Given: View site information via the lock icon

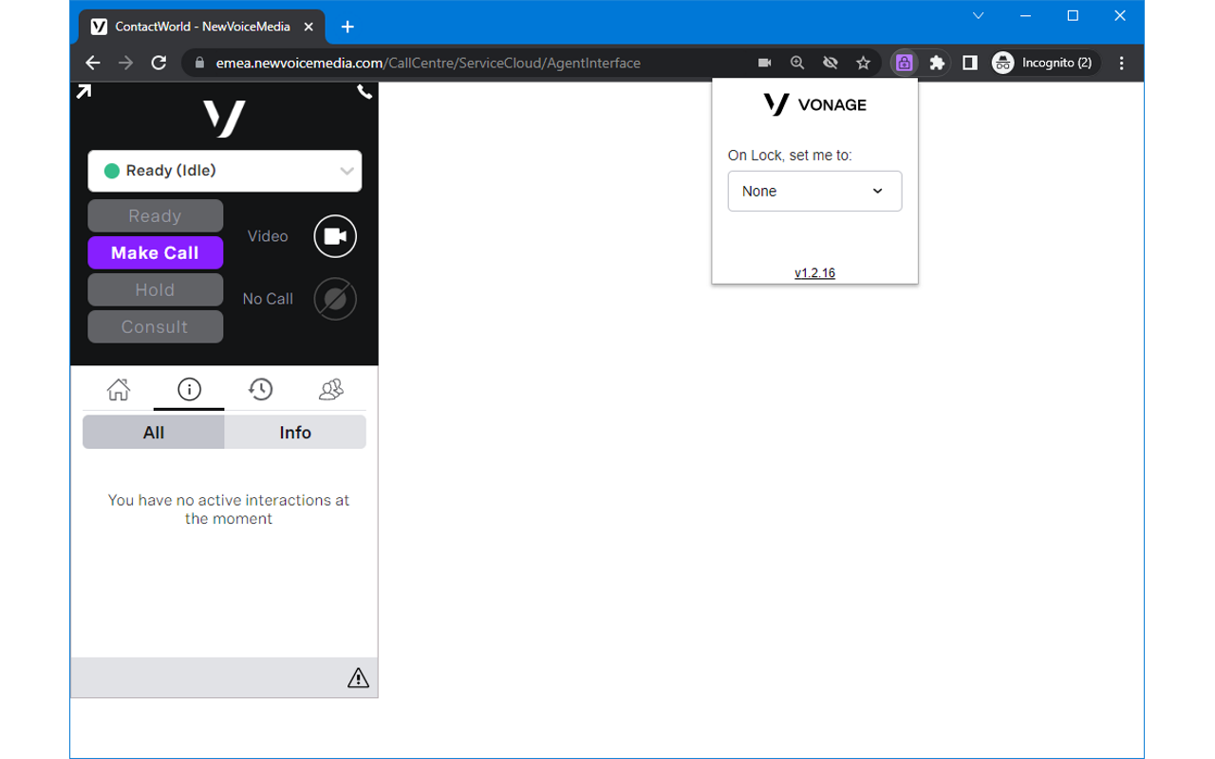Looking at the screenshot, I should [x=199, y=63].
